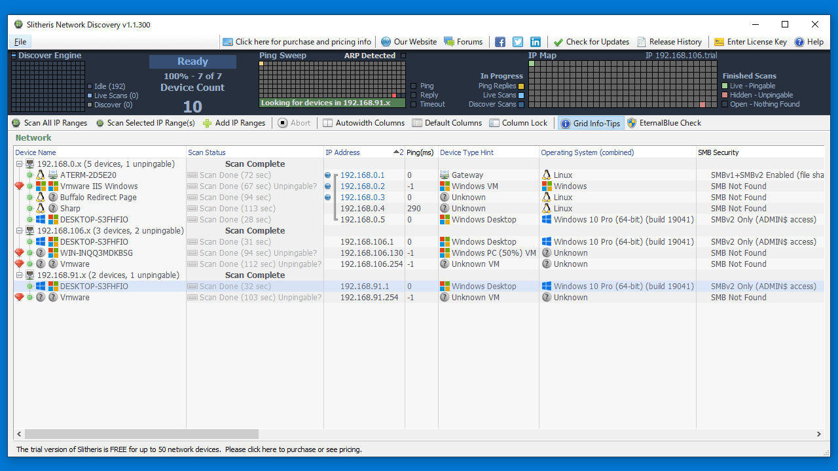Image resolution: width=838 pixels, height=471 pixels.
Task: Click the 192.168.91.254 IP cell
Action: click(364, 298)
